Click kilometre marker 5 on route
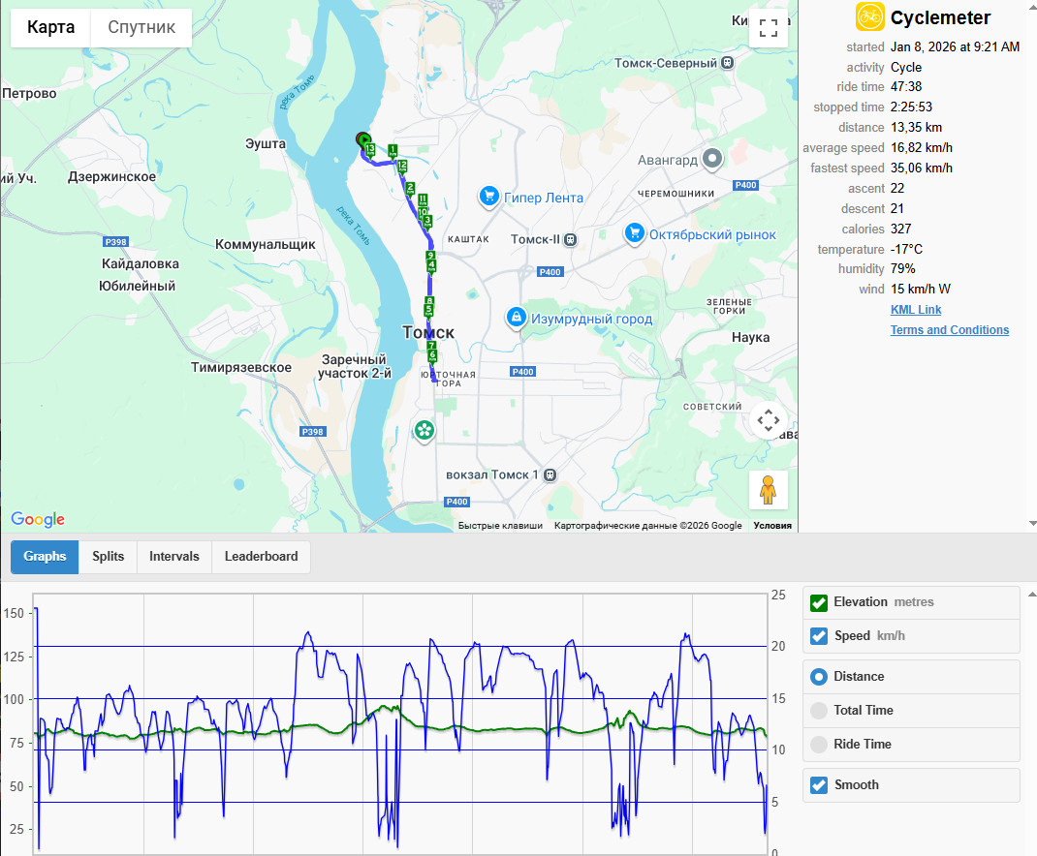Image resolution: width=1037 pixels, height=856 pixels. [429, 310]
